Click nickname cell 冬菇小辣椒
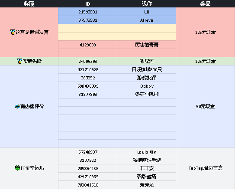This screenshot has width=235, height=190. (x=147, y=94)
